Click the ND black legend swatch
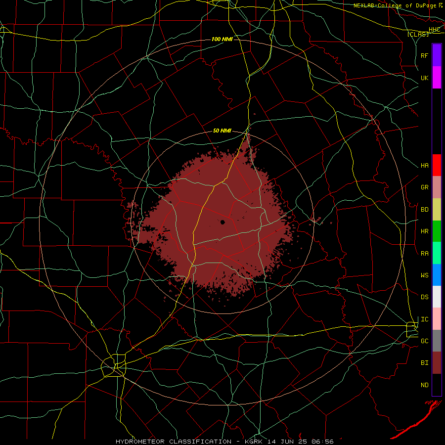 click(x=437, y=385)
